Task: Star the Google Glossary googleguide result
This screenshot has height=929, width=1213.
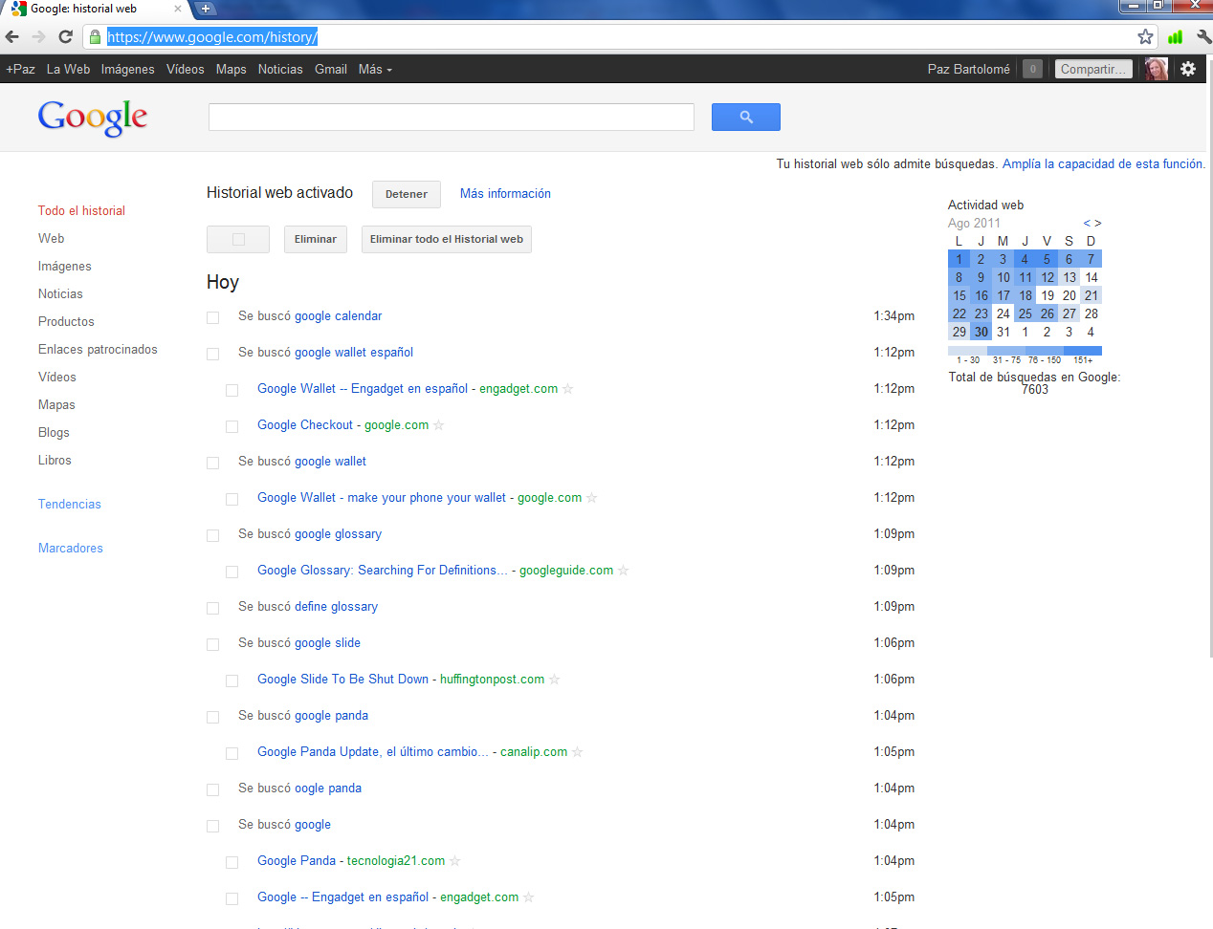Action: click(x=624, y=571)
